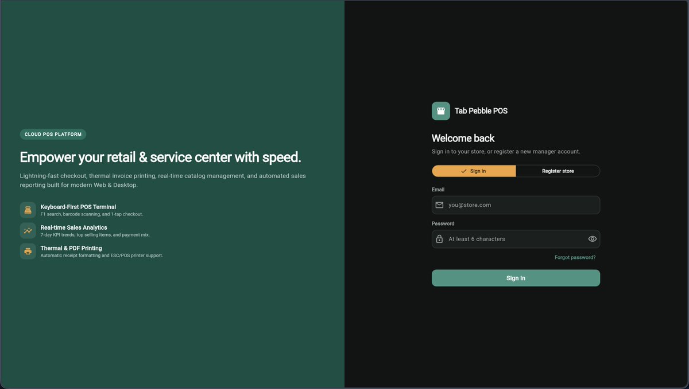Focus the Password input field
This screenshot has width=689, height=389.
pos(516,239)
